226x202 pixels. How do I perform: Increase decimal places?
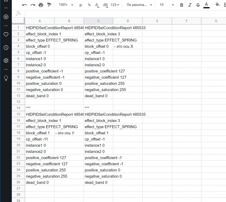tap(105, 5)
